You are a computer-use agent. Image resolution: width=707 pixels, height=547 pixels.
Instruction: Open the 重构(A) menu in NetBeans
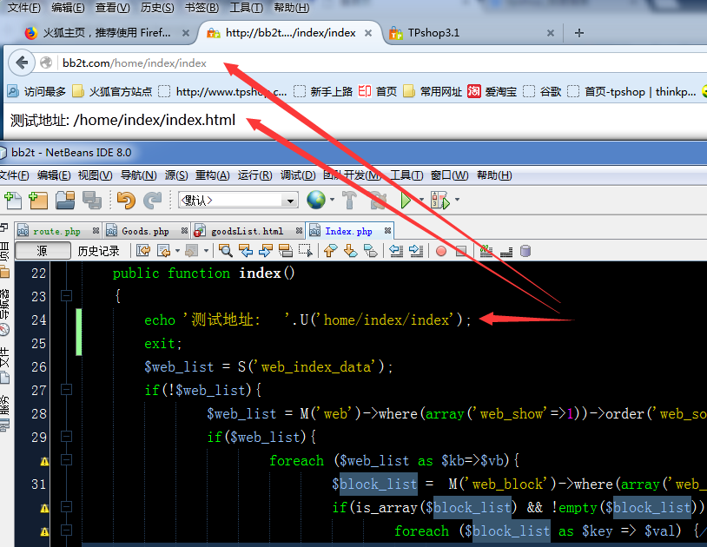[212, 175]
